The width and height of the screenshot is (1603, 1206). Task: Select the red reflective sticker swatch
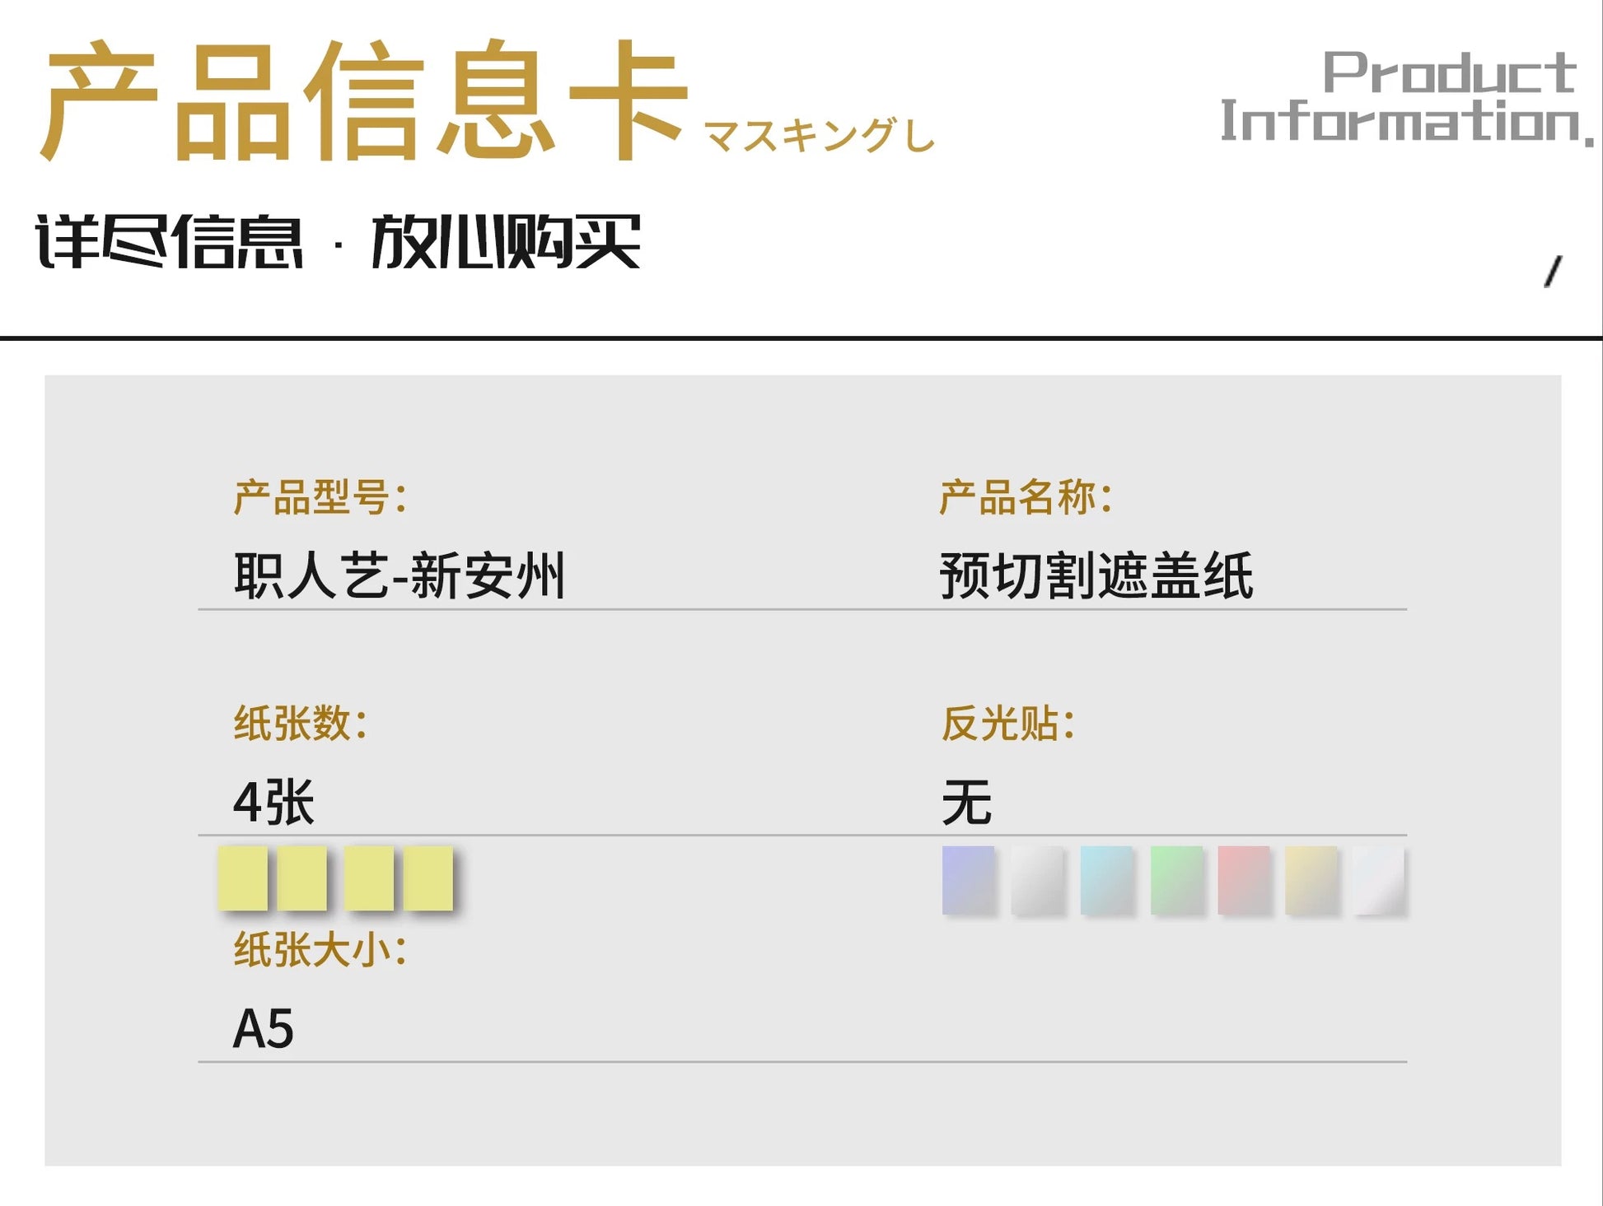(1244, 879)
